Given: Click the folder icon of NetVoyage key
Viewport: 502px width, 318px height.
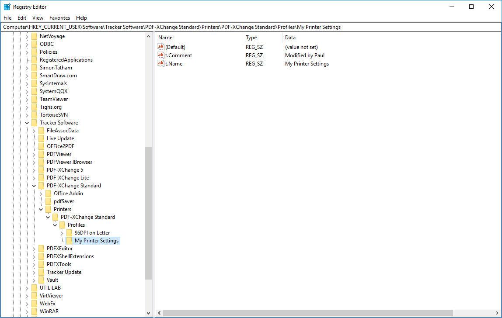Looking at the screenshot, I should 35,36.
